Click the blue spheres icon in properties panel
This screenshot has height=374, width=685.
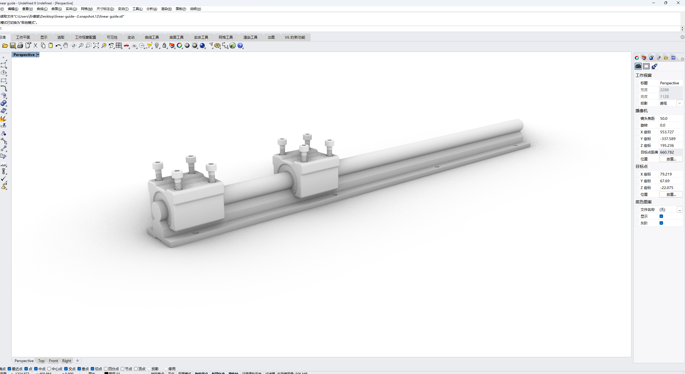654,66
